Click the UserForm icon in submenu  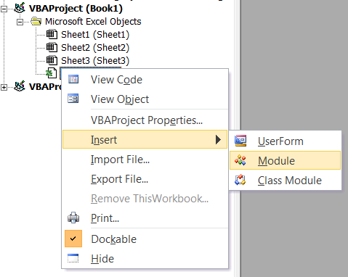coord(240,141)
